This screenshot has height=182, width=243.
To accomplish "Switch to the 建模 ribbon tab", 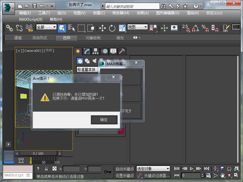I will 18,38.
